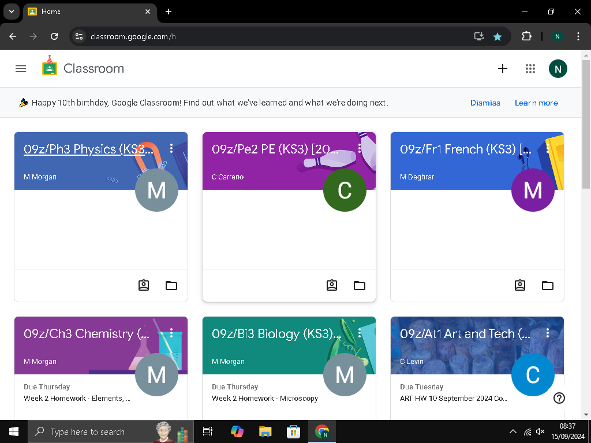Viewport: 591px width, 443px height.
Task: Open three-dot menu on Biology card
Action: pyautogui.click(x=359, y=333)
